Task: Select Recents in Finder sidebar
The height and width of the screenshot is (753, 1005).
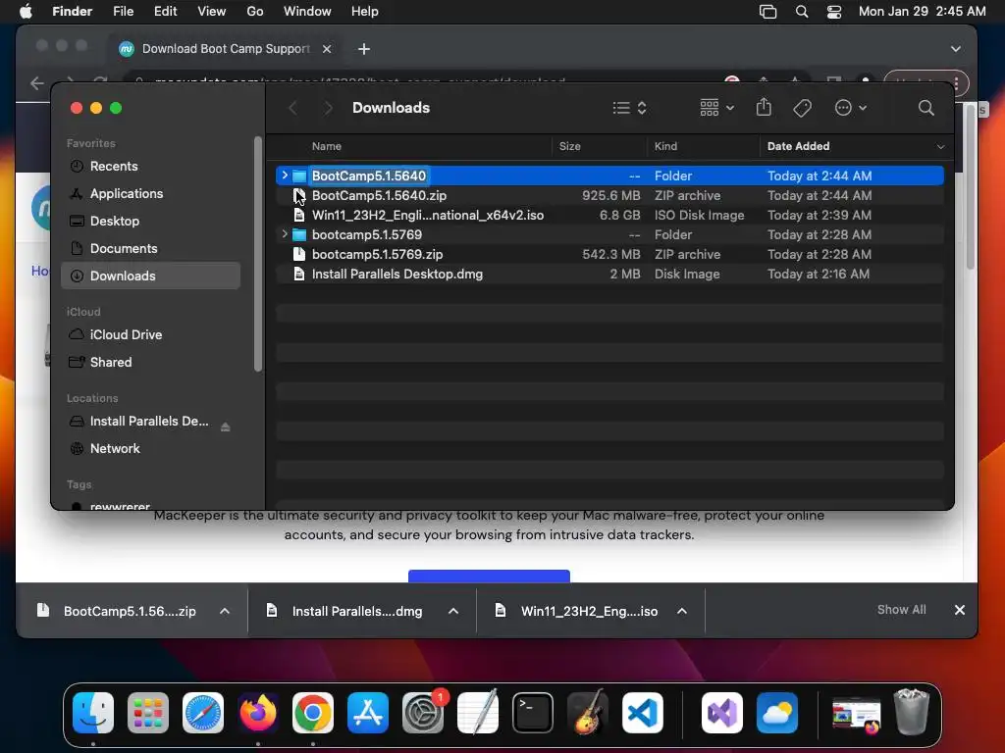Action: (150, 166)
